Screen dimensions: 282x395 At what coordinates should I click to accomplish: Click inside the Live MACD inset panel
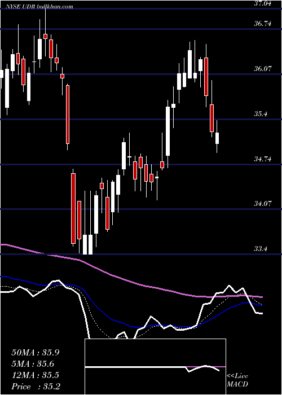pos(155,367)
